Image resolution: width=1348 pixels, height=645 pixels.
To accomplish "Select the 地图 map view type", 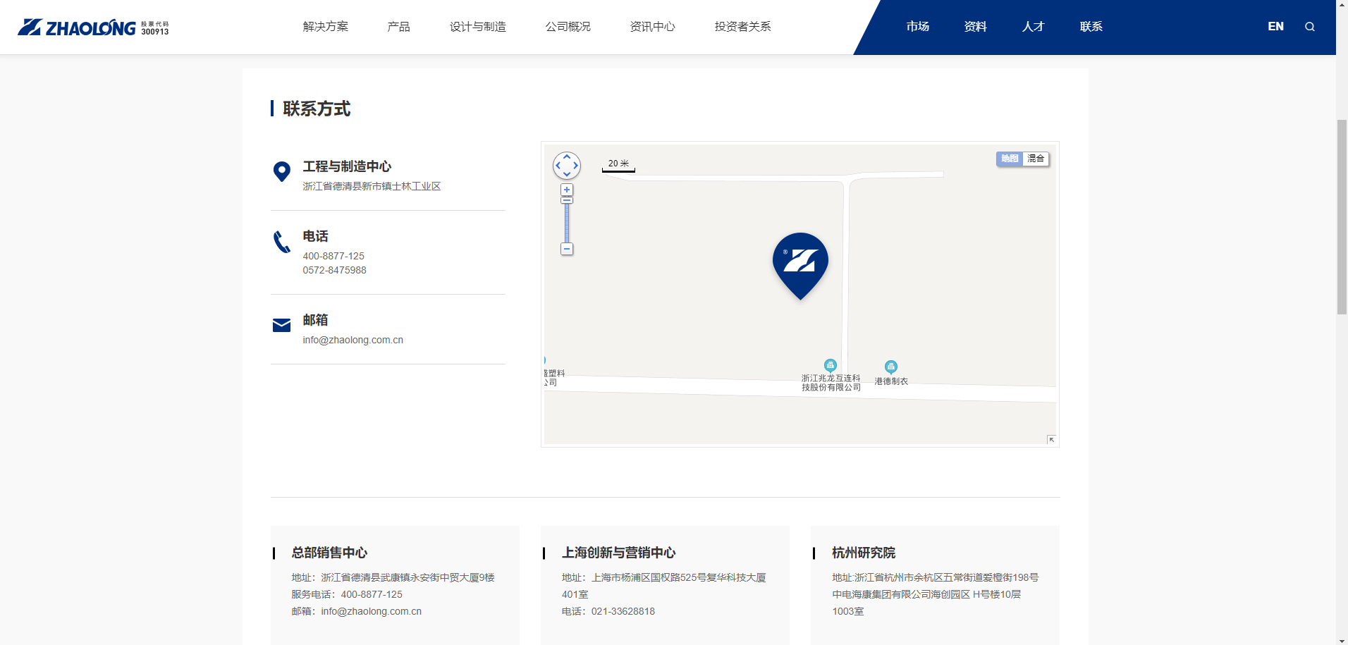I will [x=1010, y=159].
